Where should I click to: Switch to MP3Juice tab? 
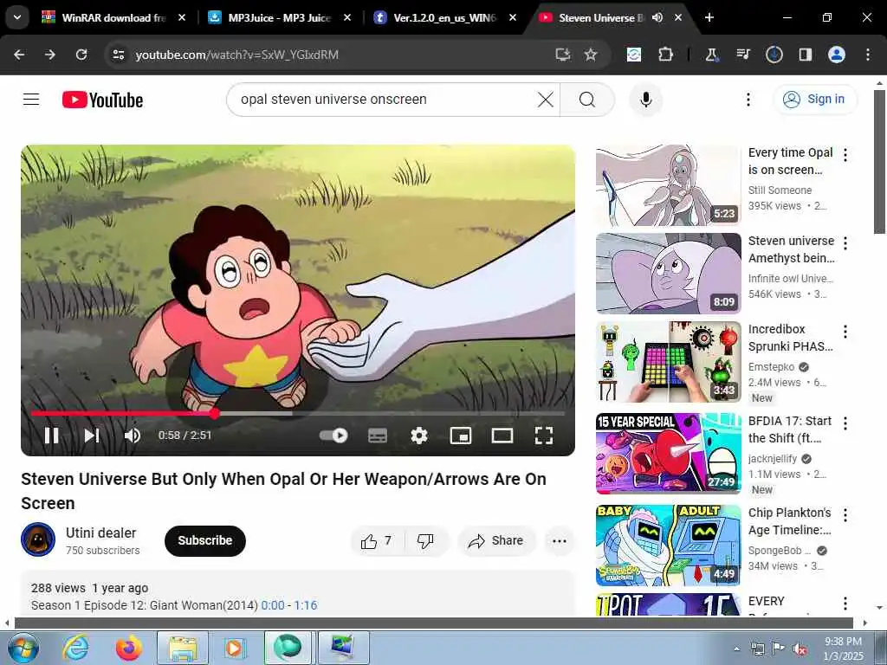click(279, 17)
